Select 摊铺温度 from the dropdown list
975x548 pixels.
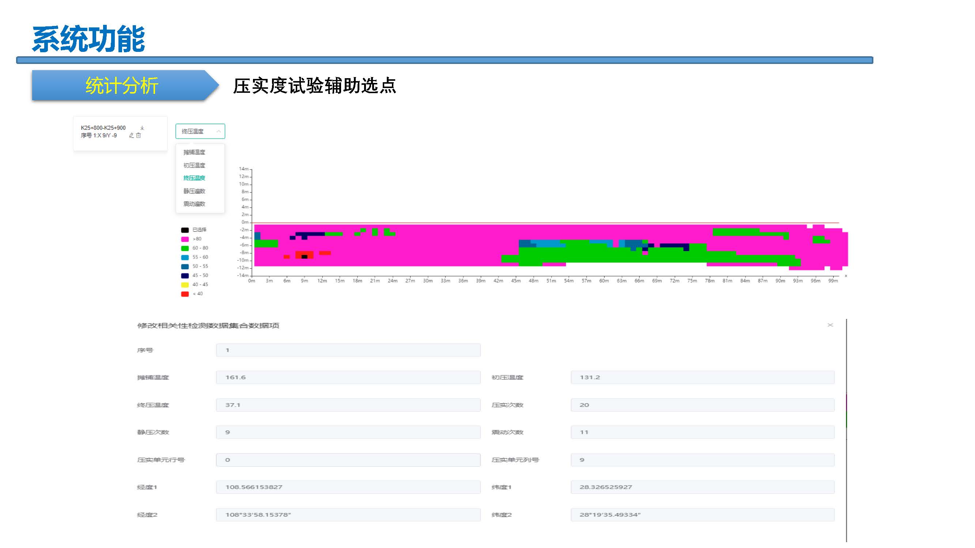(x=194, y=152)
